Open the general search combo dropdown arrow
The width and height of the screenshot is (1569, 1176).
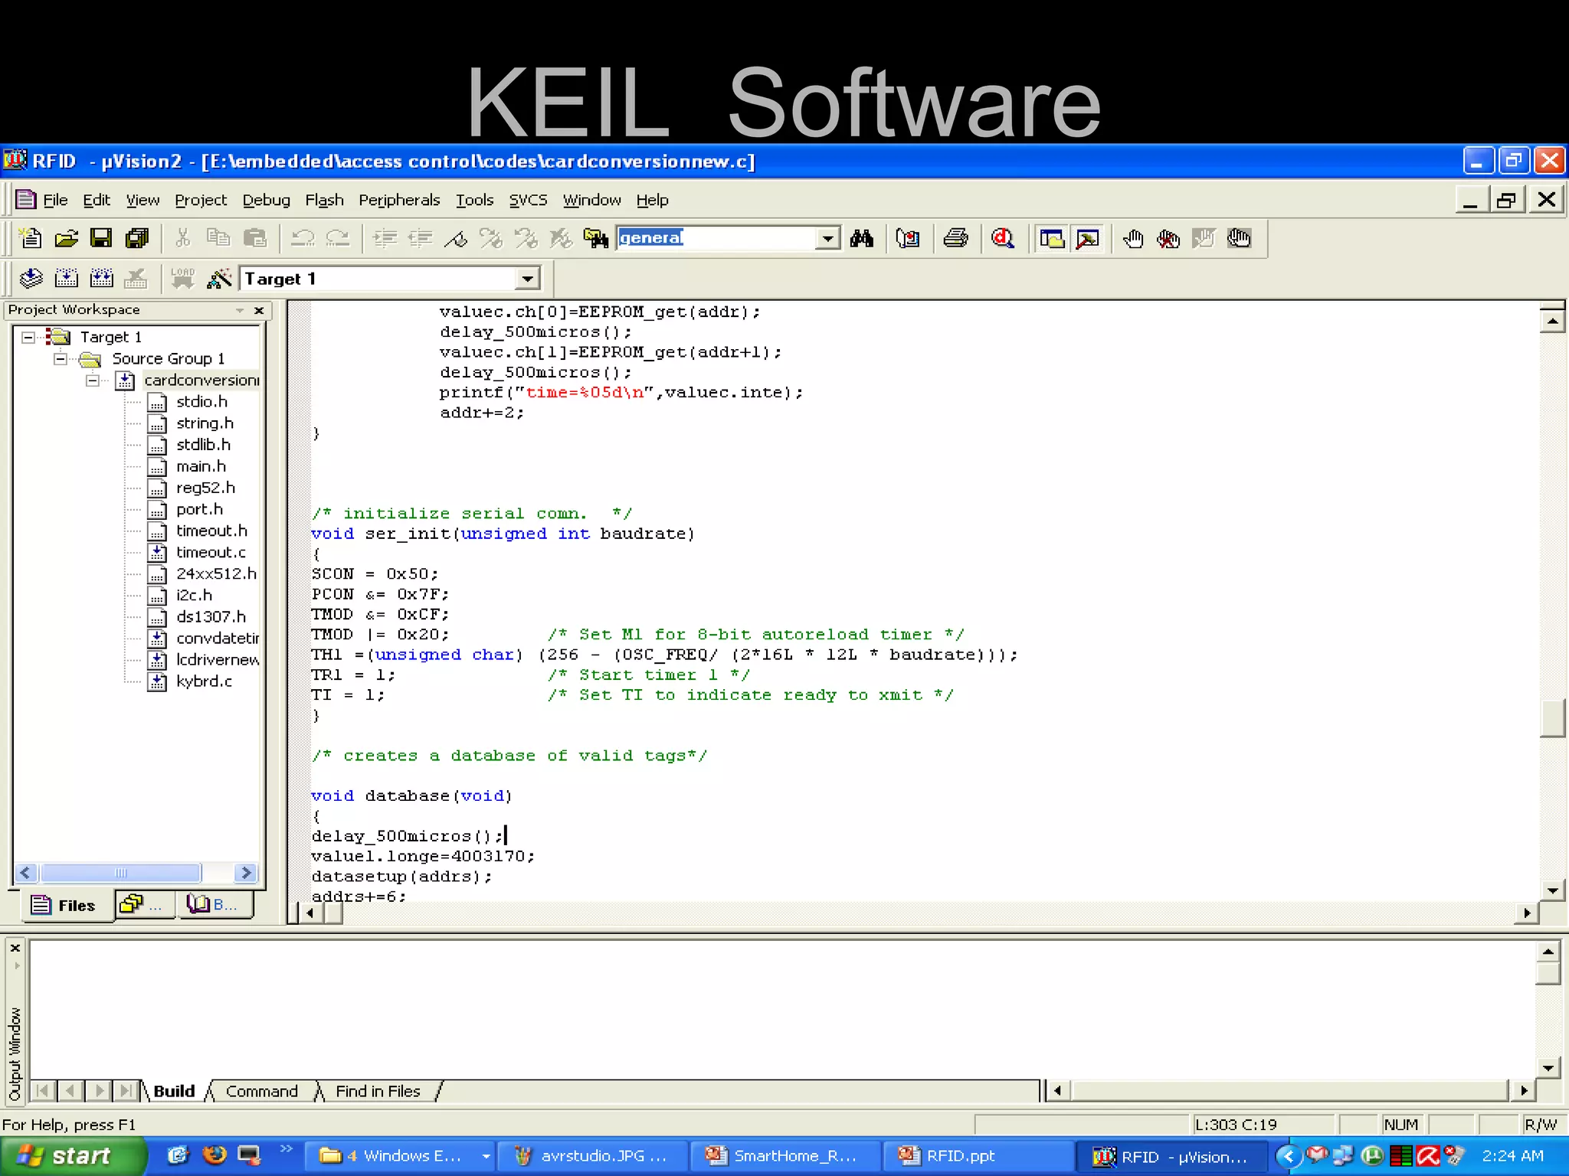tap(827, 238)
